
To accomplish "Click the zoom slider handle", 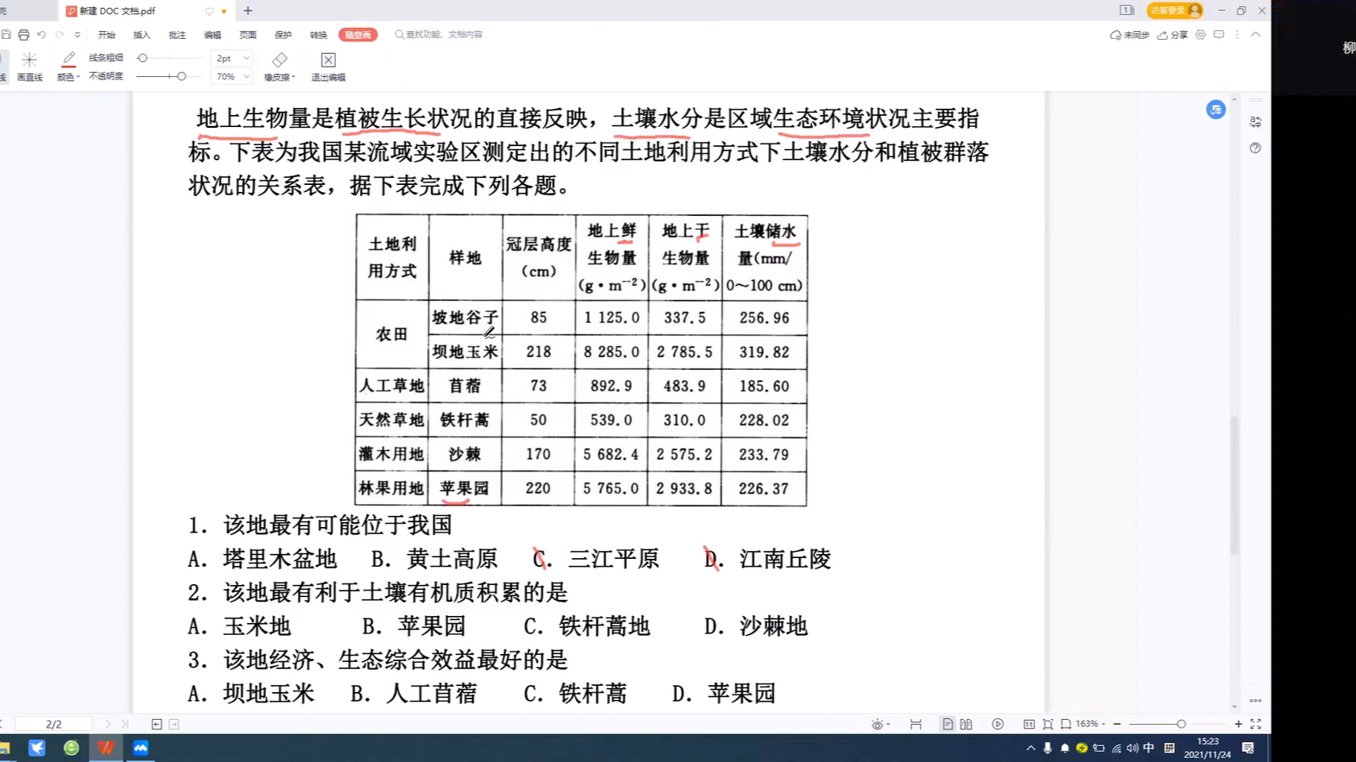I will tap(1181, 724).
